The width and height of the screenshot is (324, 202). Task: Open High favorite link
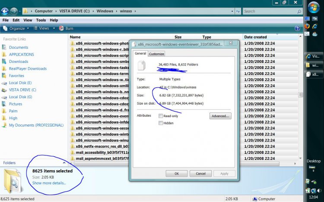point(13,118)
